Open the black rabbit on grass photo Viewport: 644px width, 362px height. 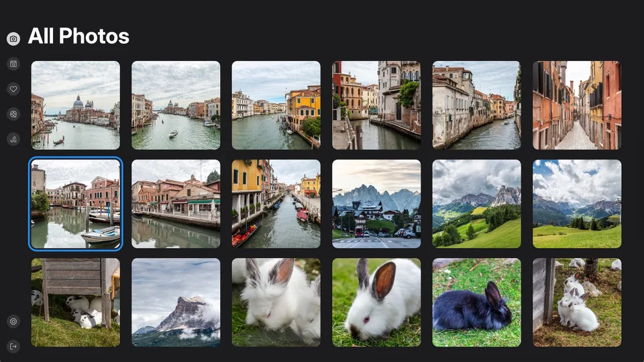point(476,302)
